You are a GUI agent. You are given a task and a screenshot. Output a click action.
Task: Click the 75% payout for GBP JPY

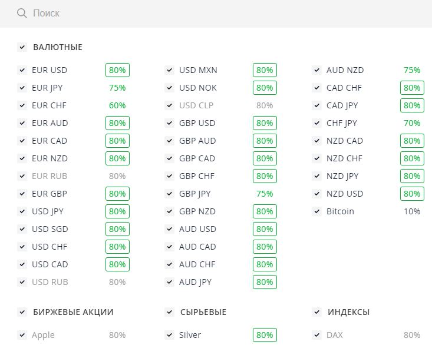(265, 194)
